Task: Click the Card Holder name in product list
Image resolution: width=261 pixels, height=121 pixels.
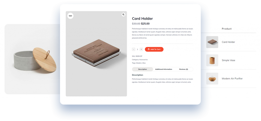Action: point(228,42)
